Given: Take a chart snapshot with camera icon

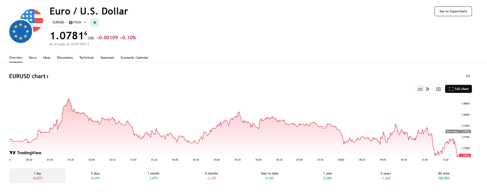Looking at the screenshot, I should [438, 89].
